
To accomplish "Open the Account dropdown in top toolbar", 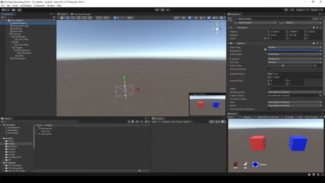I will tap(6, 10).
